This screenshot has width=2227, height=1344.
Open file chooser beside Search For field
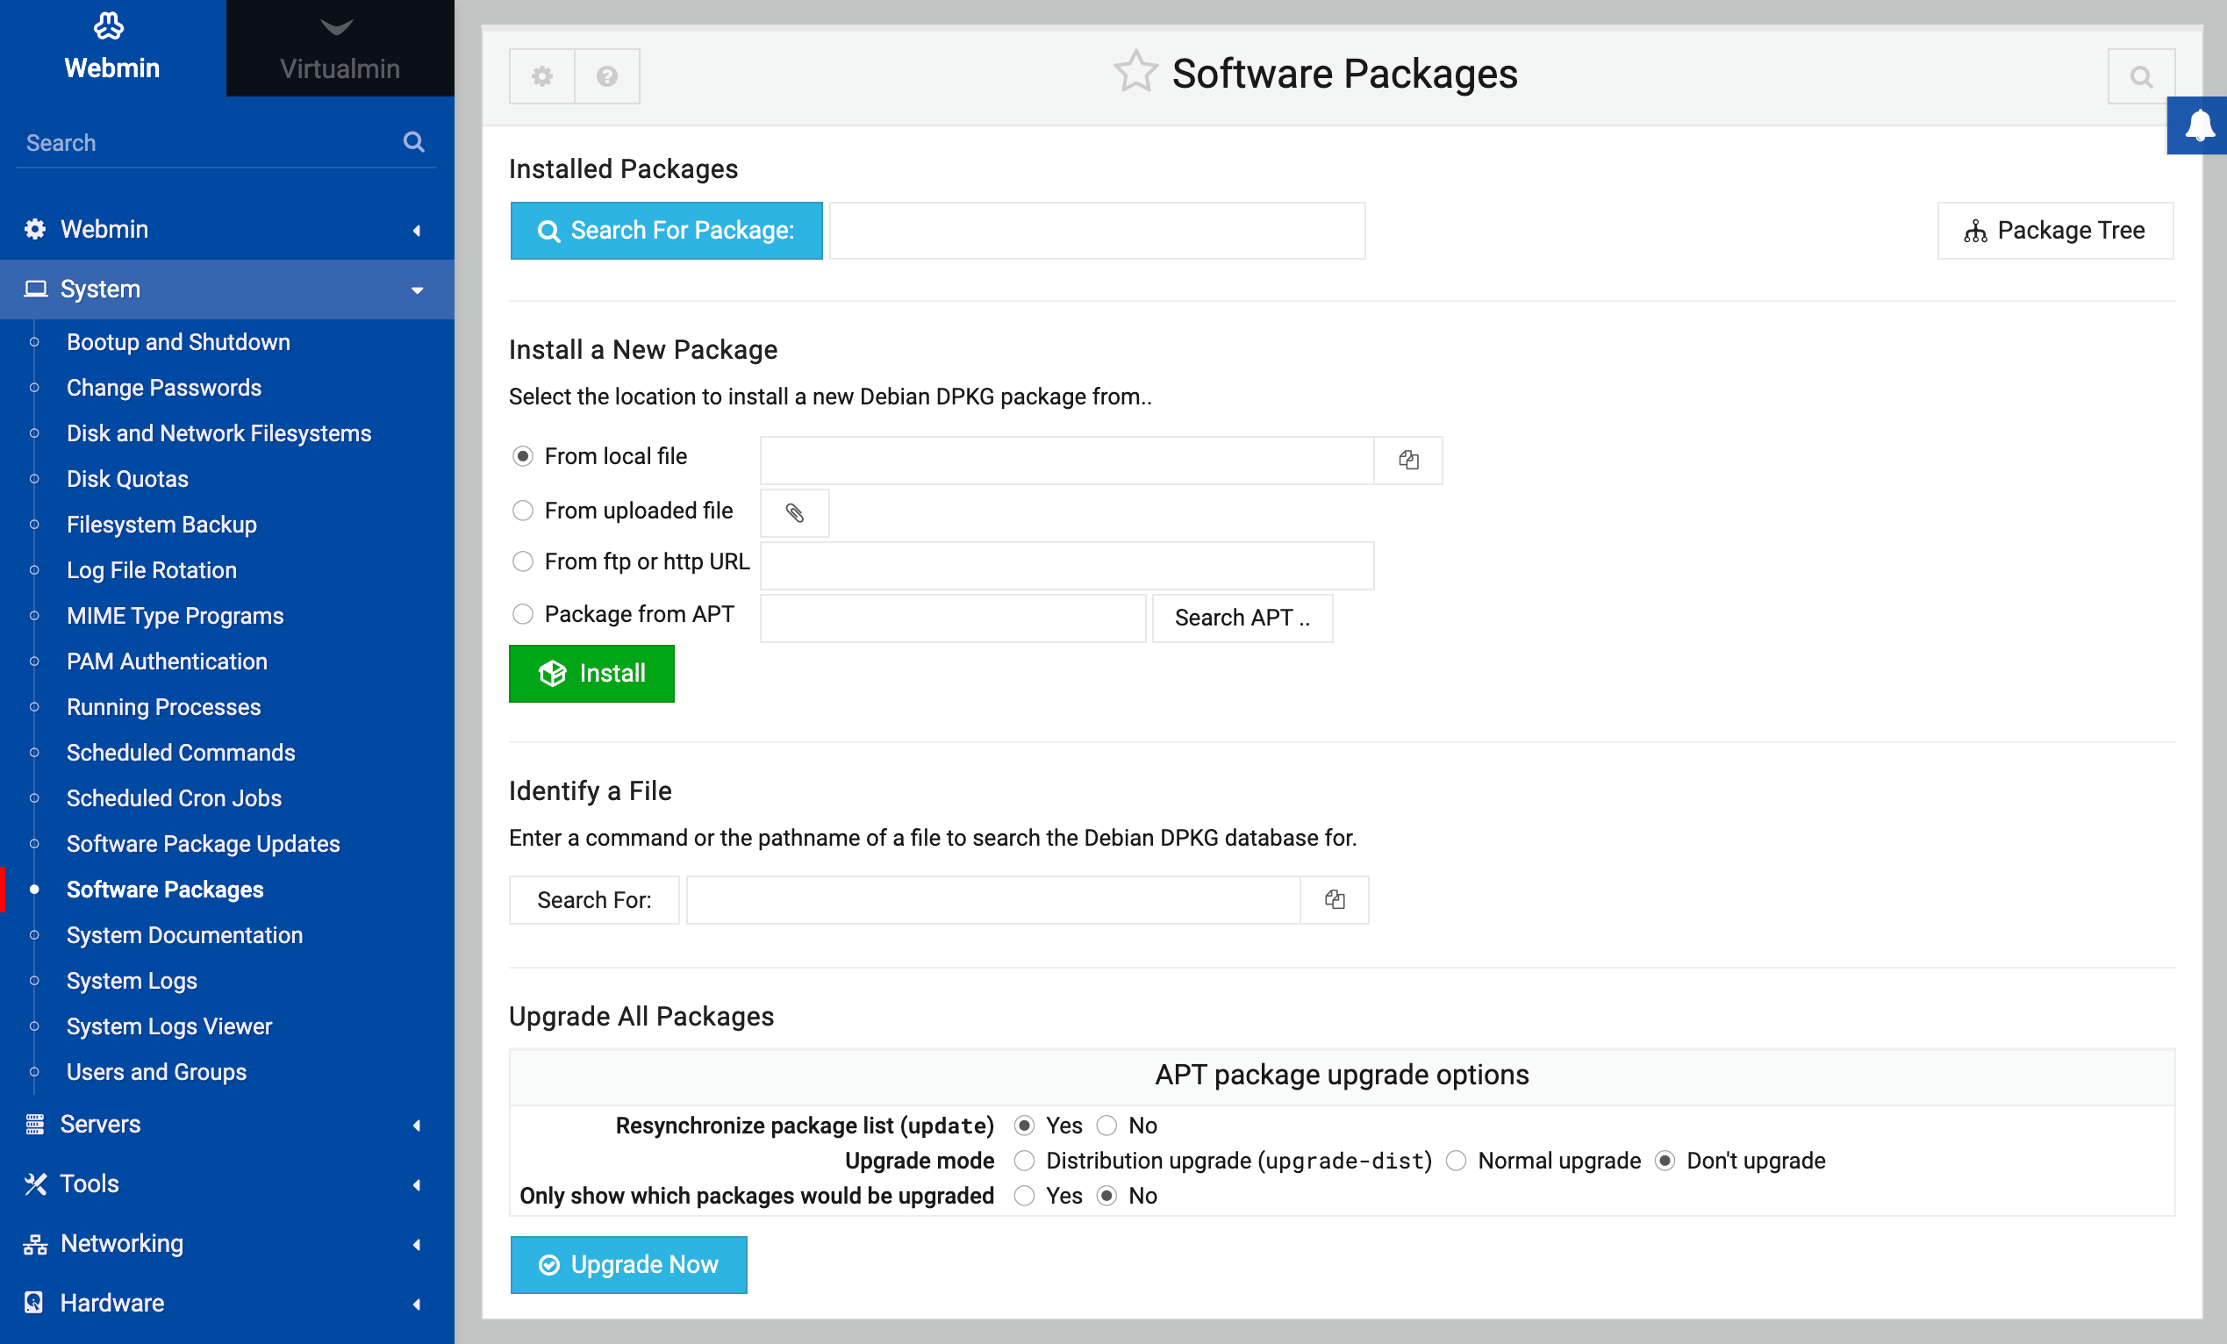(1334, 899)
